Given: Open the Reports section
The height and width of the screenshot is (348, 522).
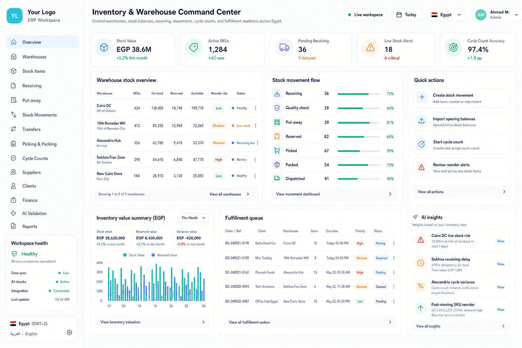Looking at the screenshot, I should pyautogui.click(x=42, y=226).
